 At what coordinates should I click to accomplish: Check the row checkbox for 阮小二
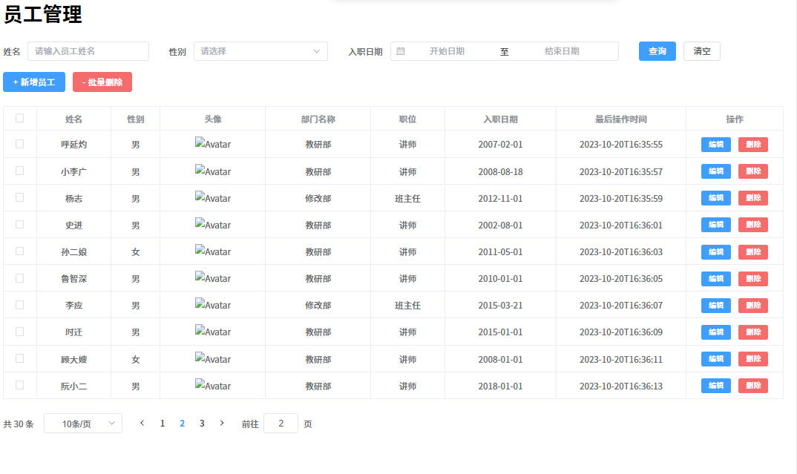point(20,385)
